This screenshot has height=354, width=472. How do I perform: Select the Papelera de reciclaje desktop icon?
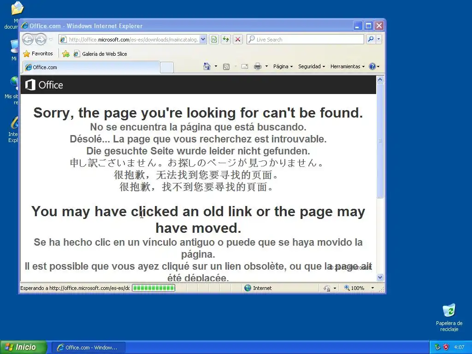point(449,317)
